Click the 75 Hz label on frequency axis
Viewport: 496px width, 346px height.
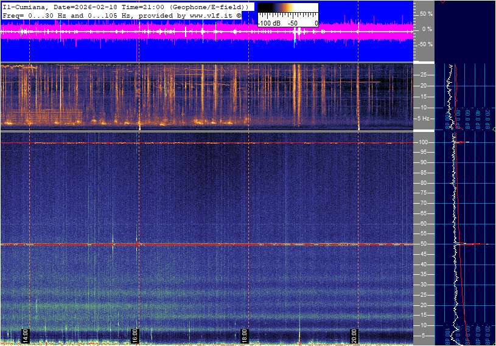[422, 193]
